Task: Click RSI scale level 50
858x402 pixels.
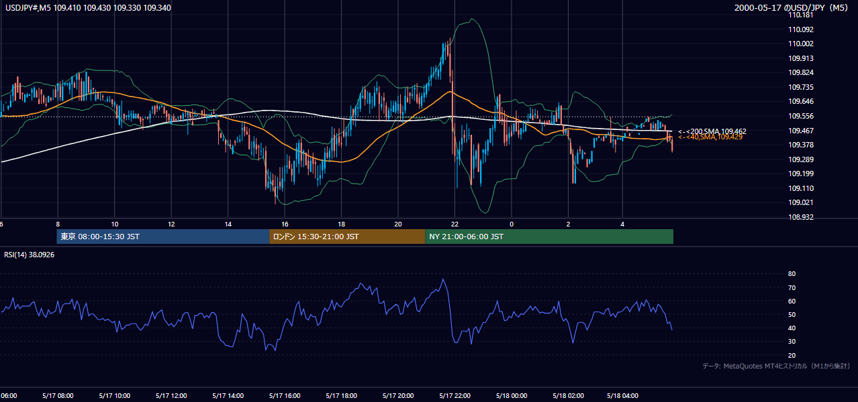Action: click(x=792, y=314)
